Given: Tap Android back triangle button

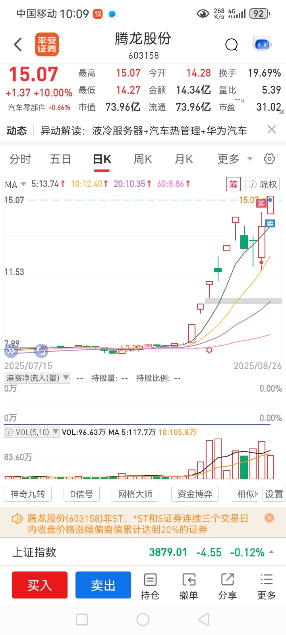Looking at the screenshot, I should [203, 620].
